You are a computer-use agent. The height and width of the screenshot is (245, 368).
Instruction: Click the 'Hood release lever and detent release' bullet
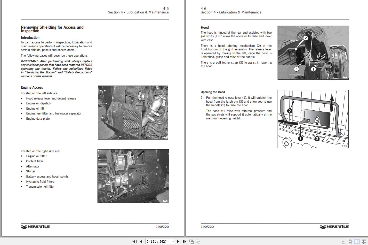coord(51,98)
